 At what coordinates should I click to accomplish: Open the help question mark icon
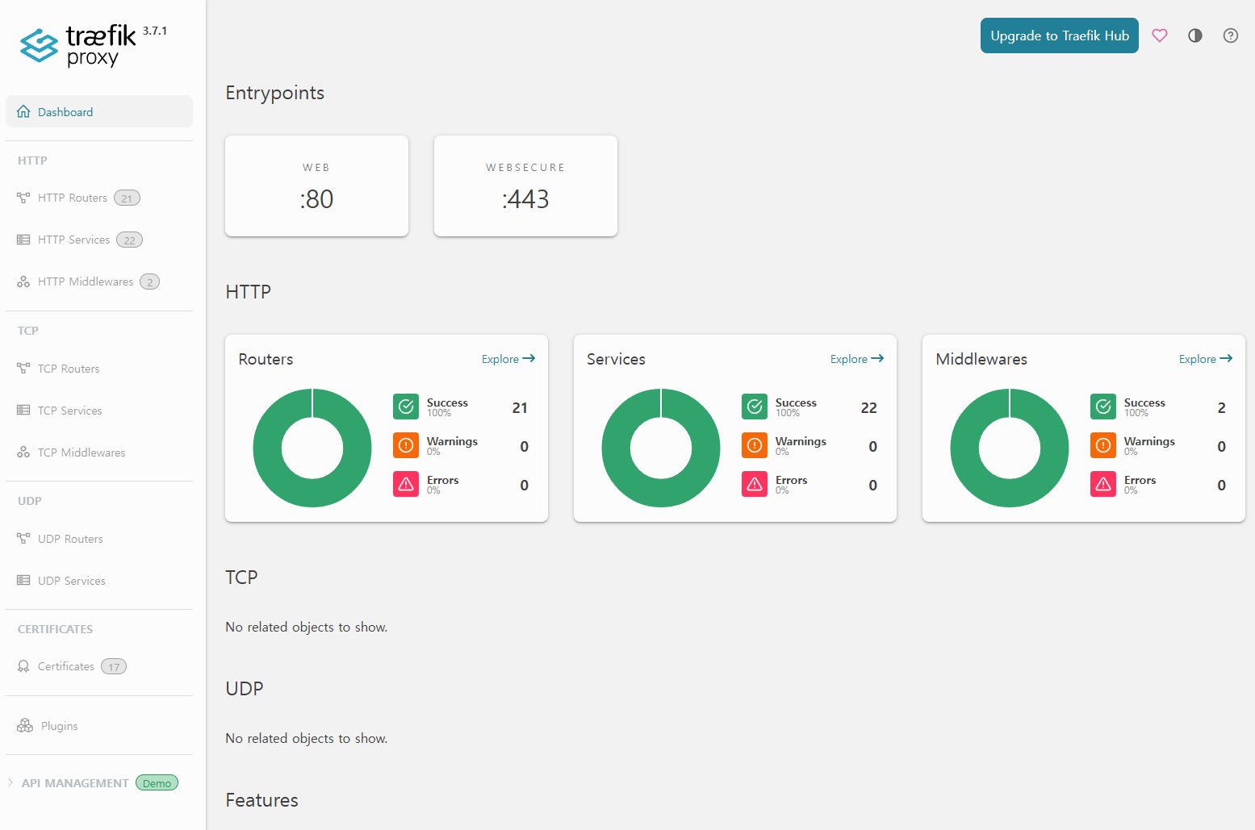click(1231, 35)
